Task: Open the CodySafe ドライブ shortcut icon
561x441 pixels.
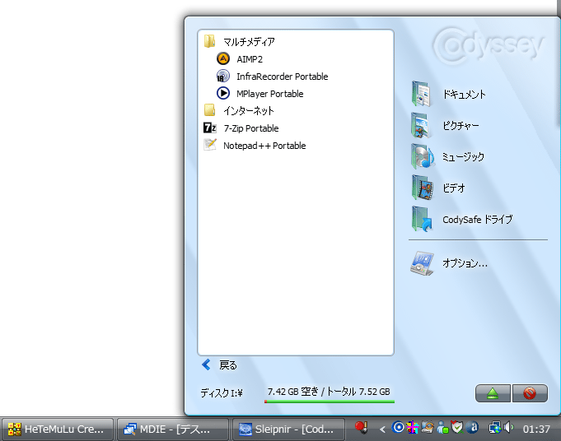Action: click(x=422, y=219)
